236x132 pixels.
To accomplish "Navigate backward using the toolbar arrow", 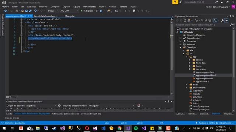I will click(x=6, y=11).
